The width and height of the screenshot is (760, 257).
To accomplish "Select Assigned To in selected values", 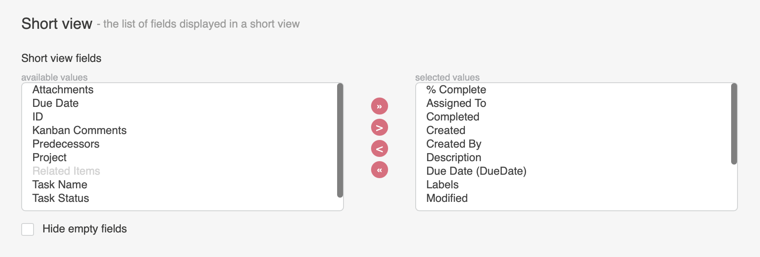I will click(456, 103).
